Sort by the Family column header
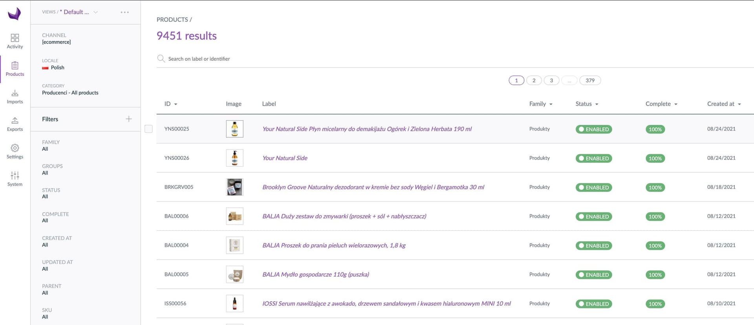This screenshot has width=754, height=325. pyautogui.click(x=540, y=104)
